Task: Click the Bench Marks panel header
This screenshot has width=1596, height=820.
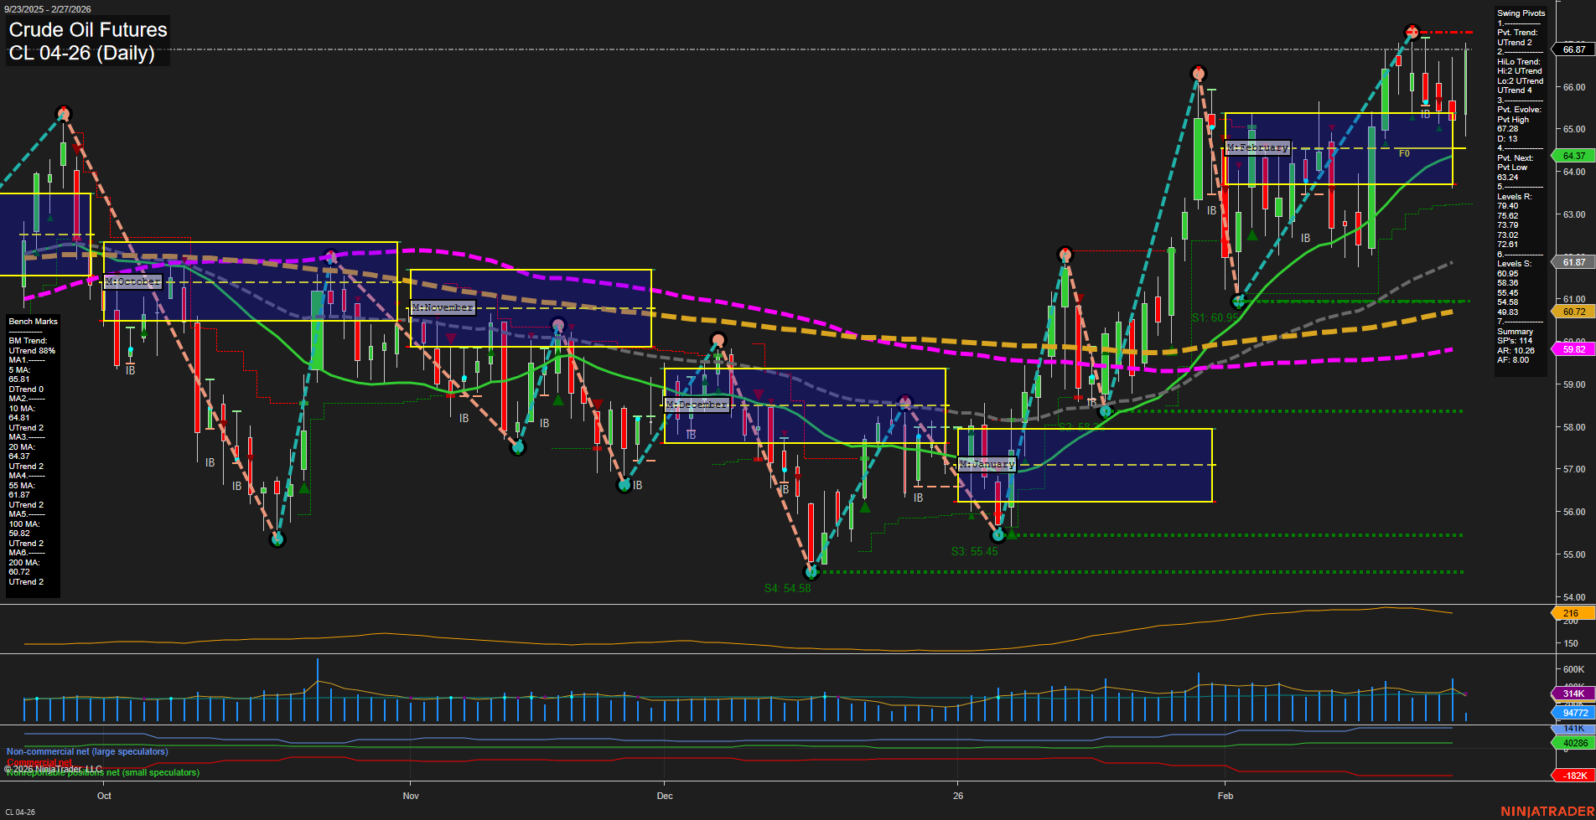Action: click(x=33, y=321)
